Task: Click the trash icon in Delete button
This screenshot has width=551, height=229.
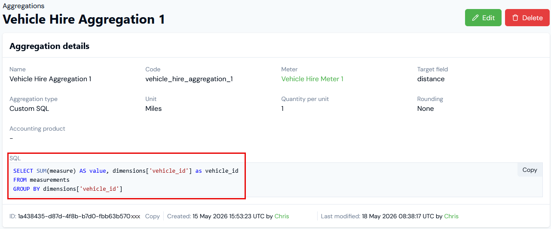Action: (515, 18)
